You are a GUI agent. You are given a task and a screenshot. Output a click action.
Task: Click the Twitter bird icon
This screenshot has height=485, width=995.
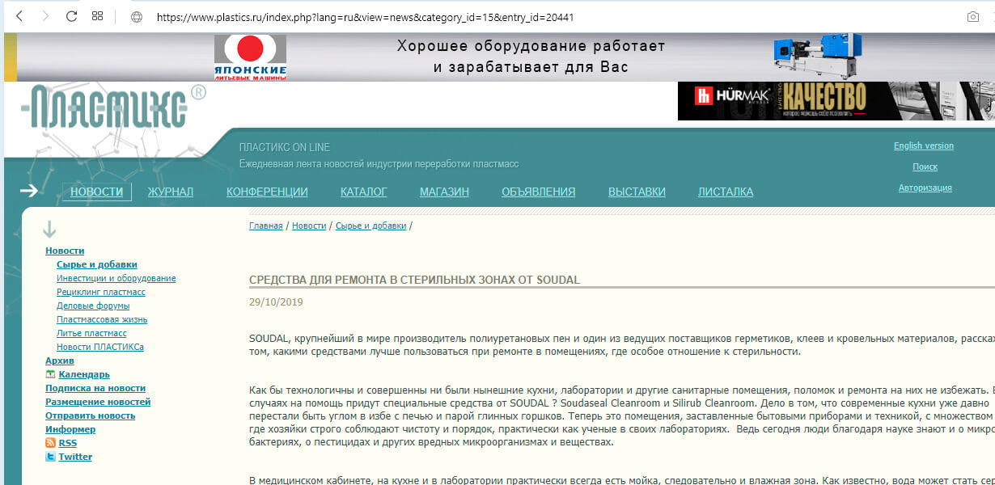click(x=50, y=457)
